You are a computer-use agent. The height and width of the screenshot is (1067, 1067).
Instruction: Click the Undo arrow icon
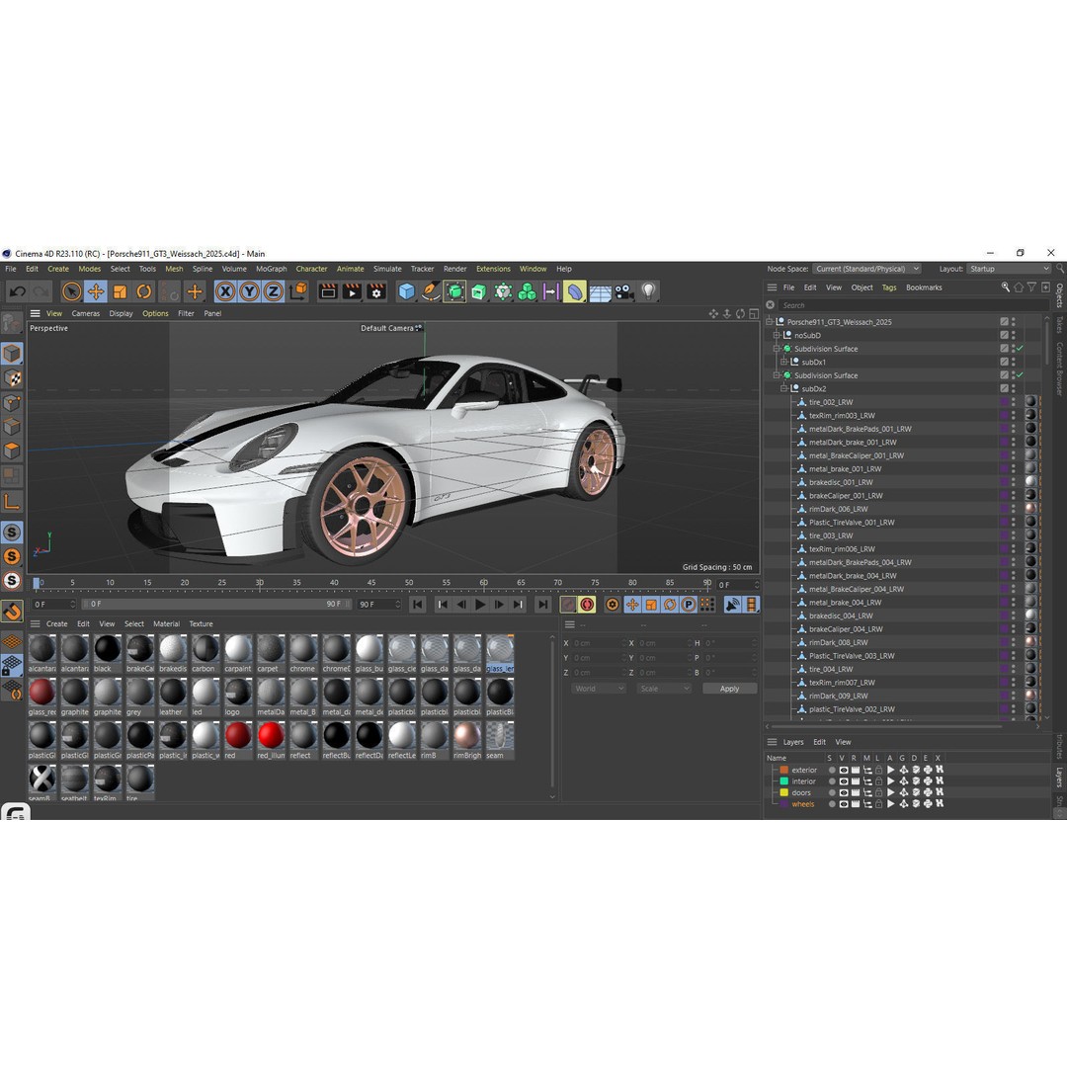[x=17, y=291]
